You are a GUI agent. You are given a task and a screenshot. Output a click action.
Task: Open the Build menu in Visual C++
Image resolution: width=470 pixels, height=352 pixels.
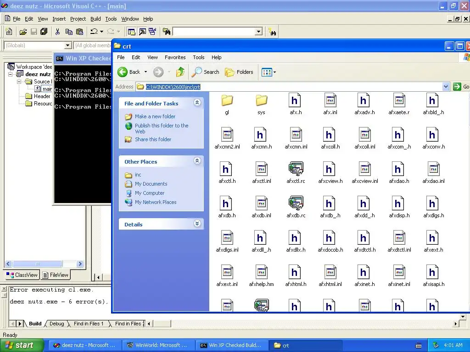tap(95, 19)
